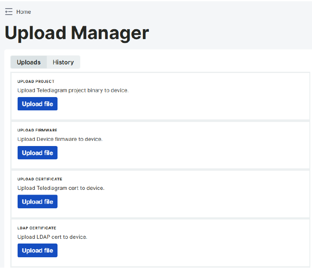Collapse the sidebar menu icon
The width and height of the screenshot is (312, 268).
pos(9,12)
